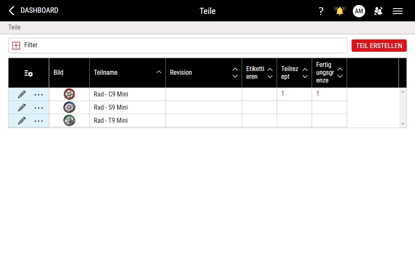Click Fertigungsgrenze count for Rad - C9 Mini

318,94
